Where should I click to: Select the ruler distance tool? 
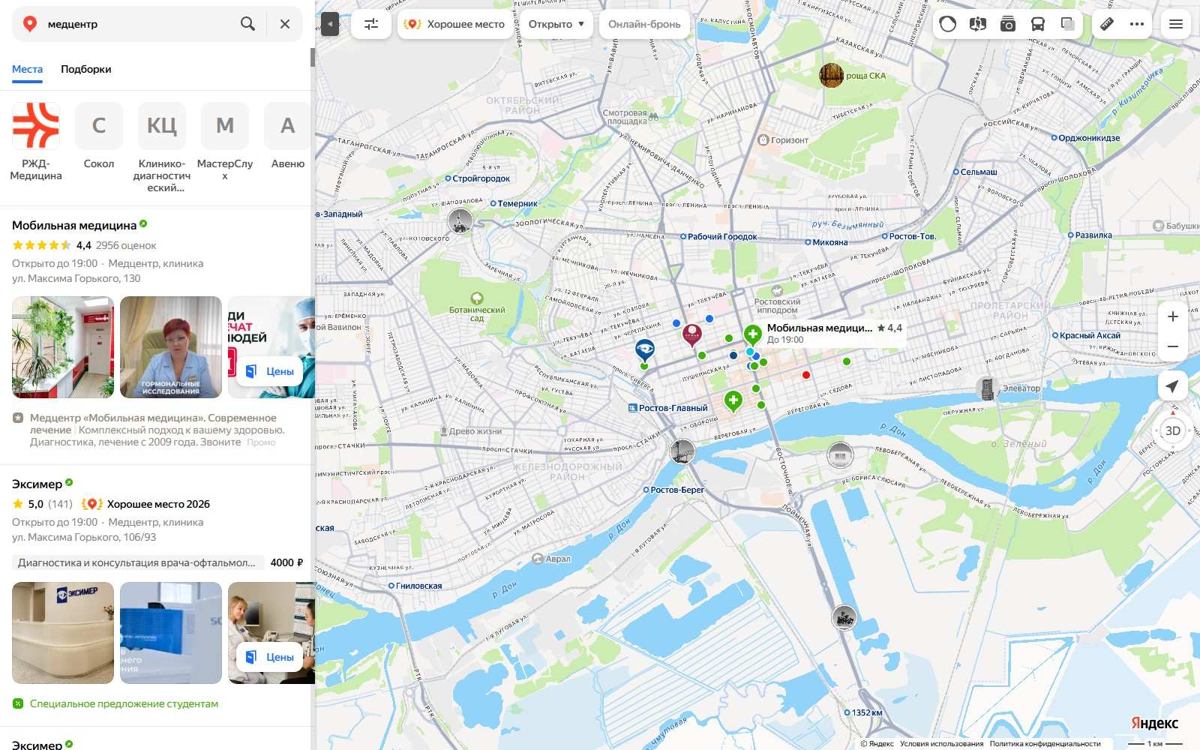point(1107,24)
